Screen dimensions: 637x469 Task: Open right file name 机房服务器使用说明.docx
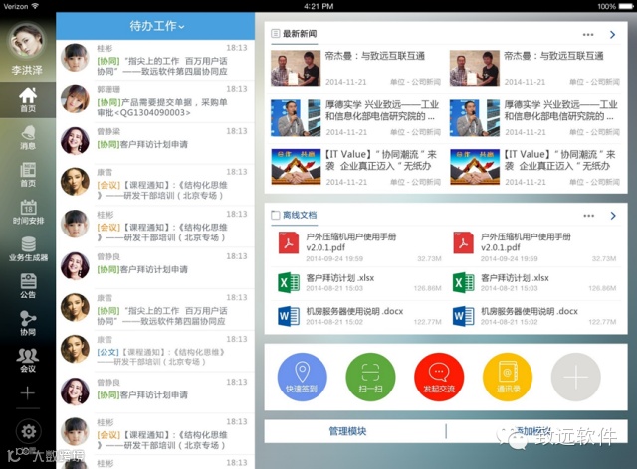tap(529, 311)
